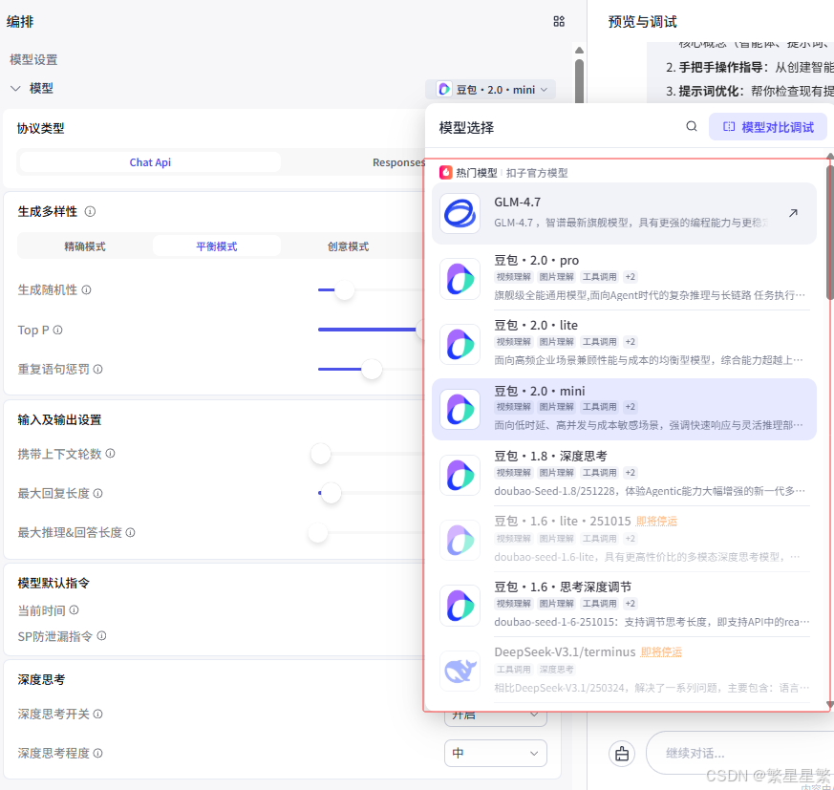Select 平衡模式 diversity mode

[x=217, y=246]
